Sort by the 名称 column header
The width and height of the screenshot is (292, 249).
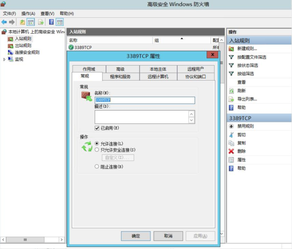click(110, 40)
